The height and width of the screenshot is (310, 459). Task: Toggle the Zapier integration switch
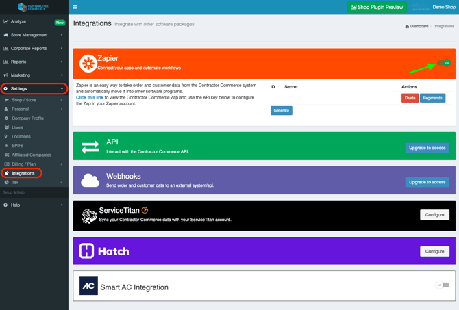(444, 63)
